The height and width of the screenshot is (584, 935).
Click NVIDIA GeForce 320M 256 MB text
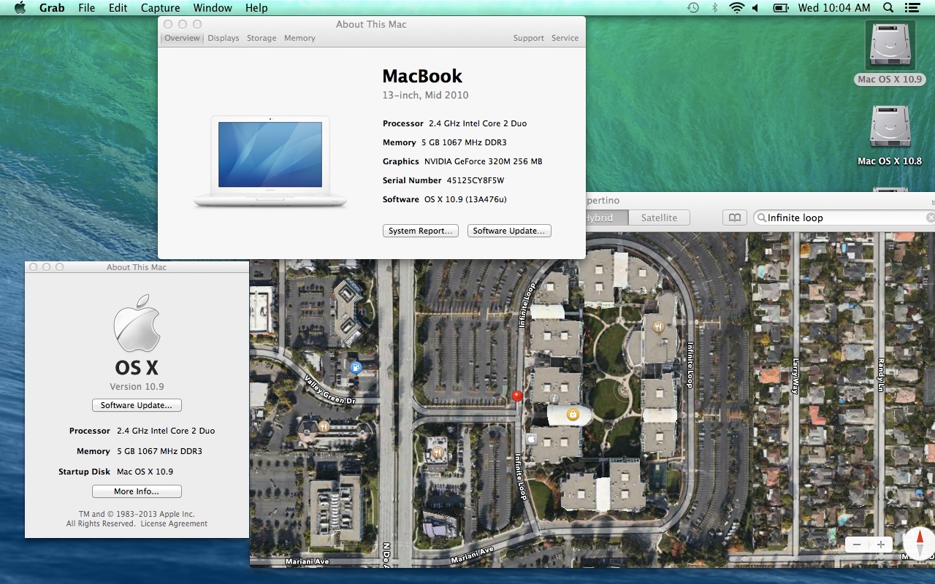[x=483, y=161]
